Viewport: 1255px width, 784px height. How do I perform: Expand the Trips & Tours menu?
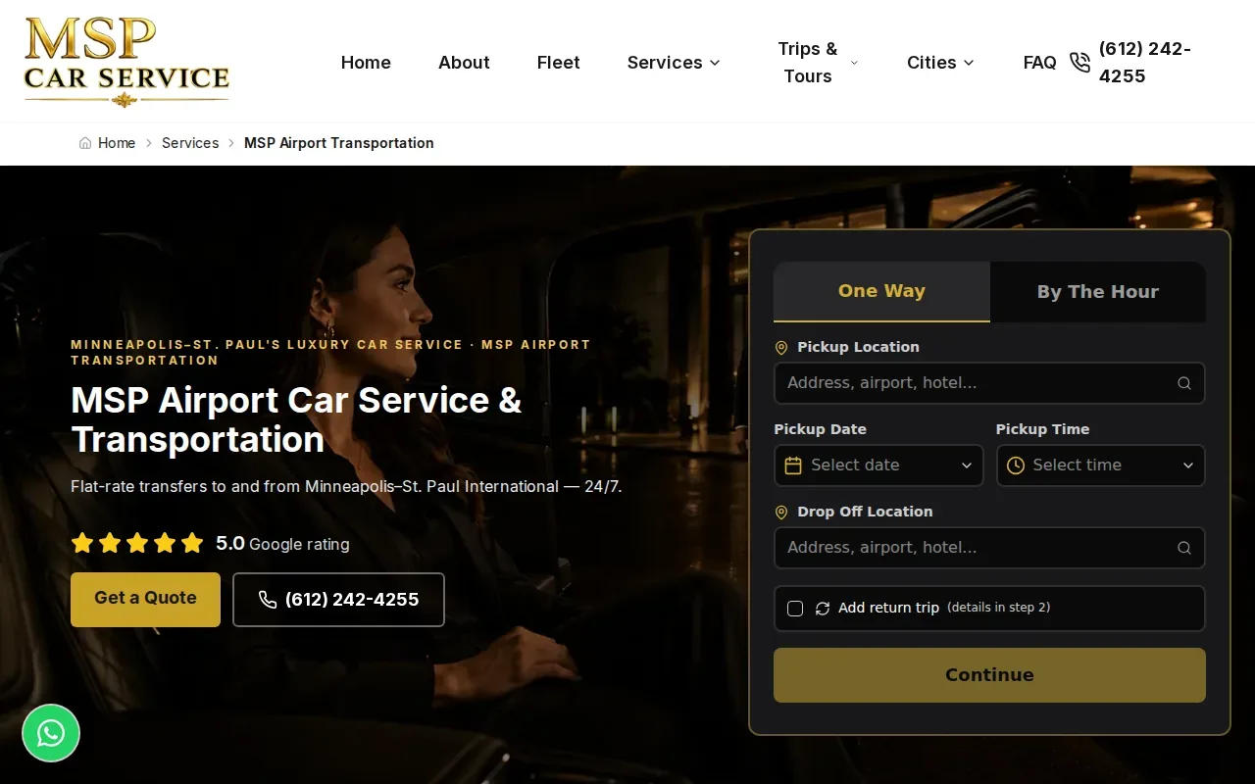coord(817,63)
